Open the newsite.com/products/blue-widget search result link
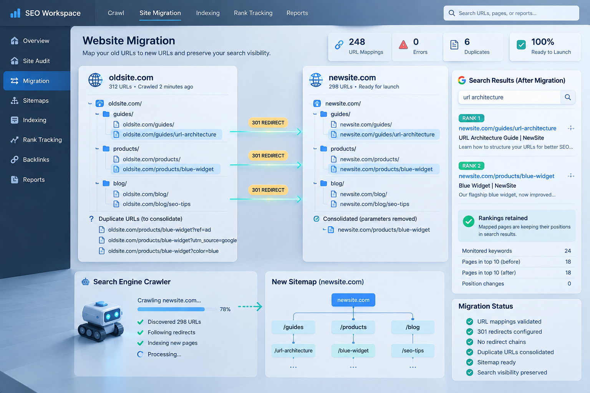The height and width of the screenshot is (393, 590). (x=507, y=176)
